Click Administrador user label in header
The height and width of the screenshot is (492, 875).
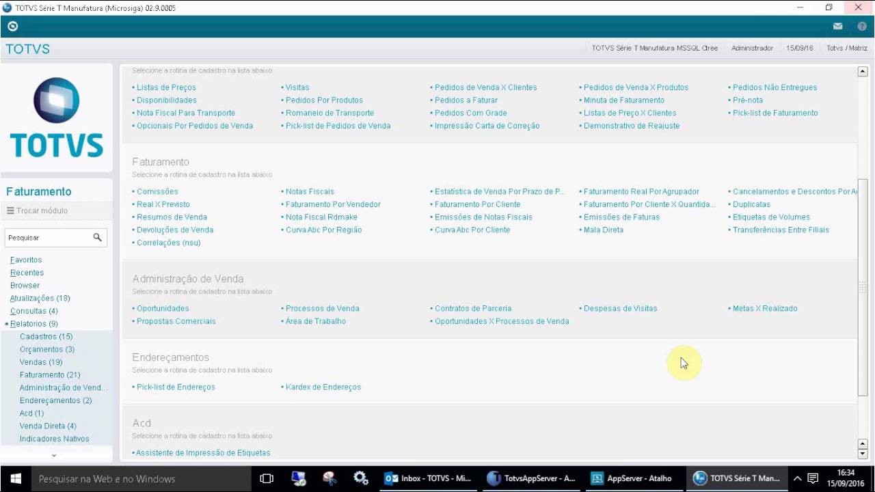tap(752, 49)
